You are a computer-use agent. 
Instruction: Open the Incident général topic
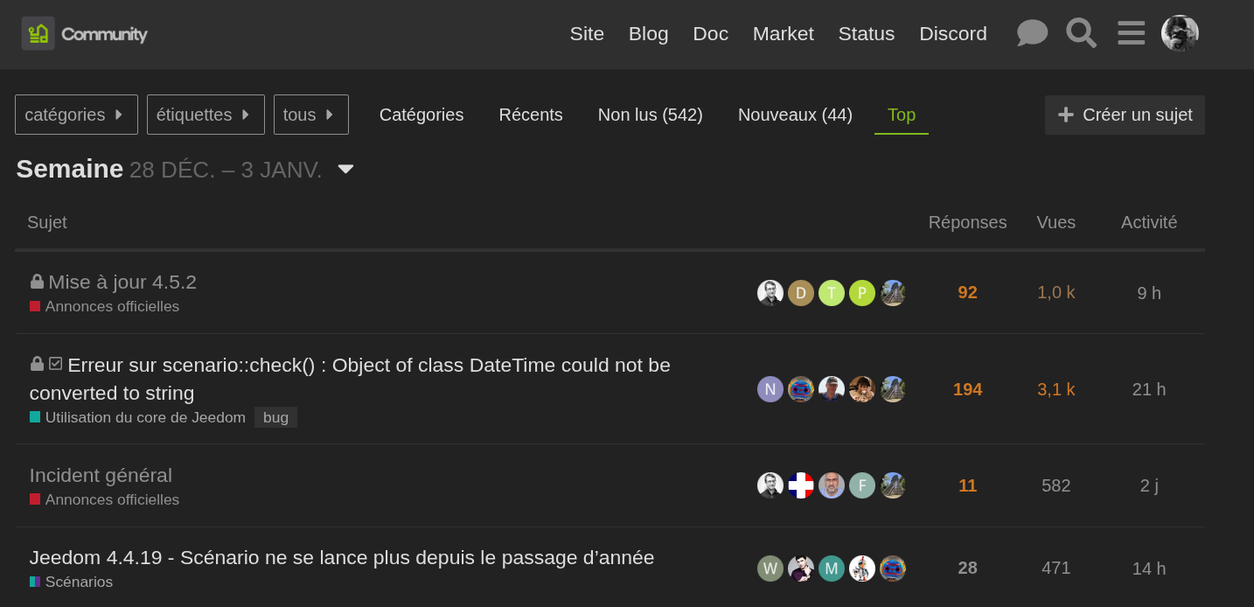click(101, 475)
